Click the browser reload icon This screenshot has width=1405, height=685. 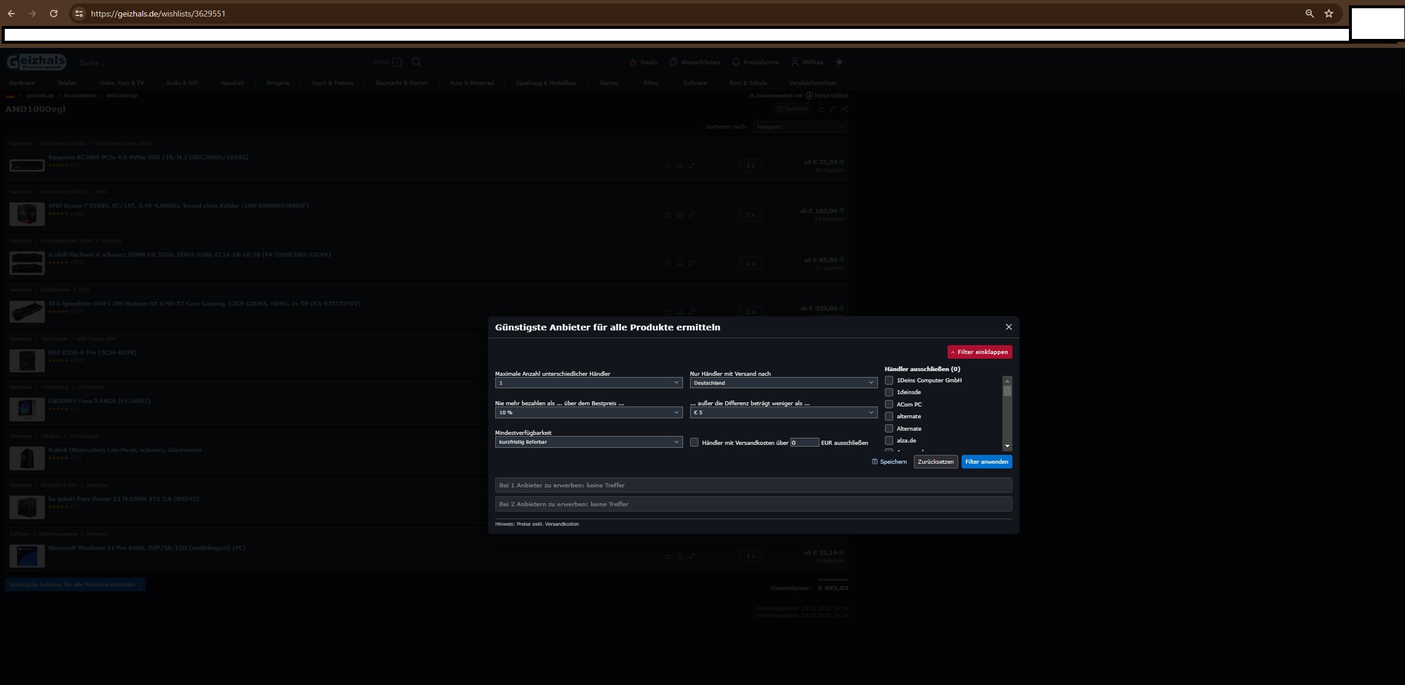[54, 14]
